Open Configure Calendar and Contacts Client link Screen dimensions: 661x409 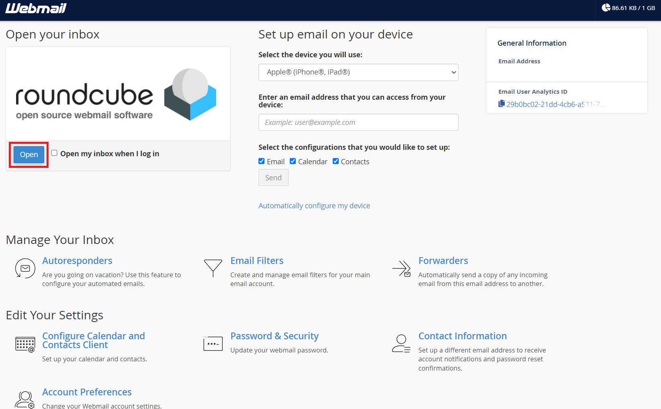tap(94, 340)
